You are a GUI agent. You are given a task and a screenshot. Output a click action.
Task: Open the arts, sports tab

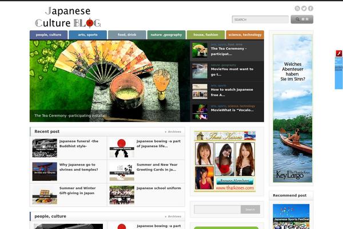(x=87, y=35)
